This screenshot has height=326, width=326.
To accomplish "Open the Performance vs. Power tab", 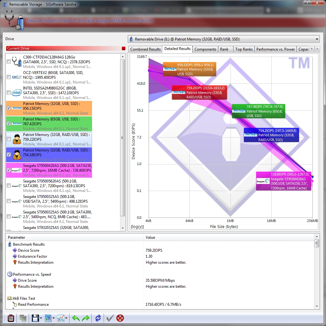I will click(x=275, y=49).
